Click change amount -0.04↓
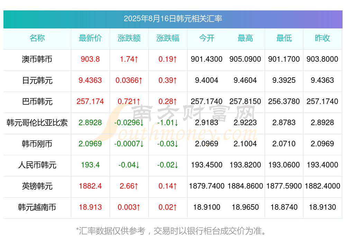 (x=129, y=165)
